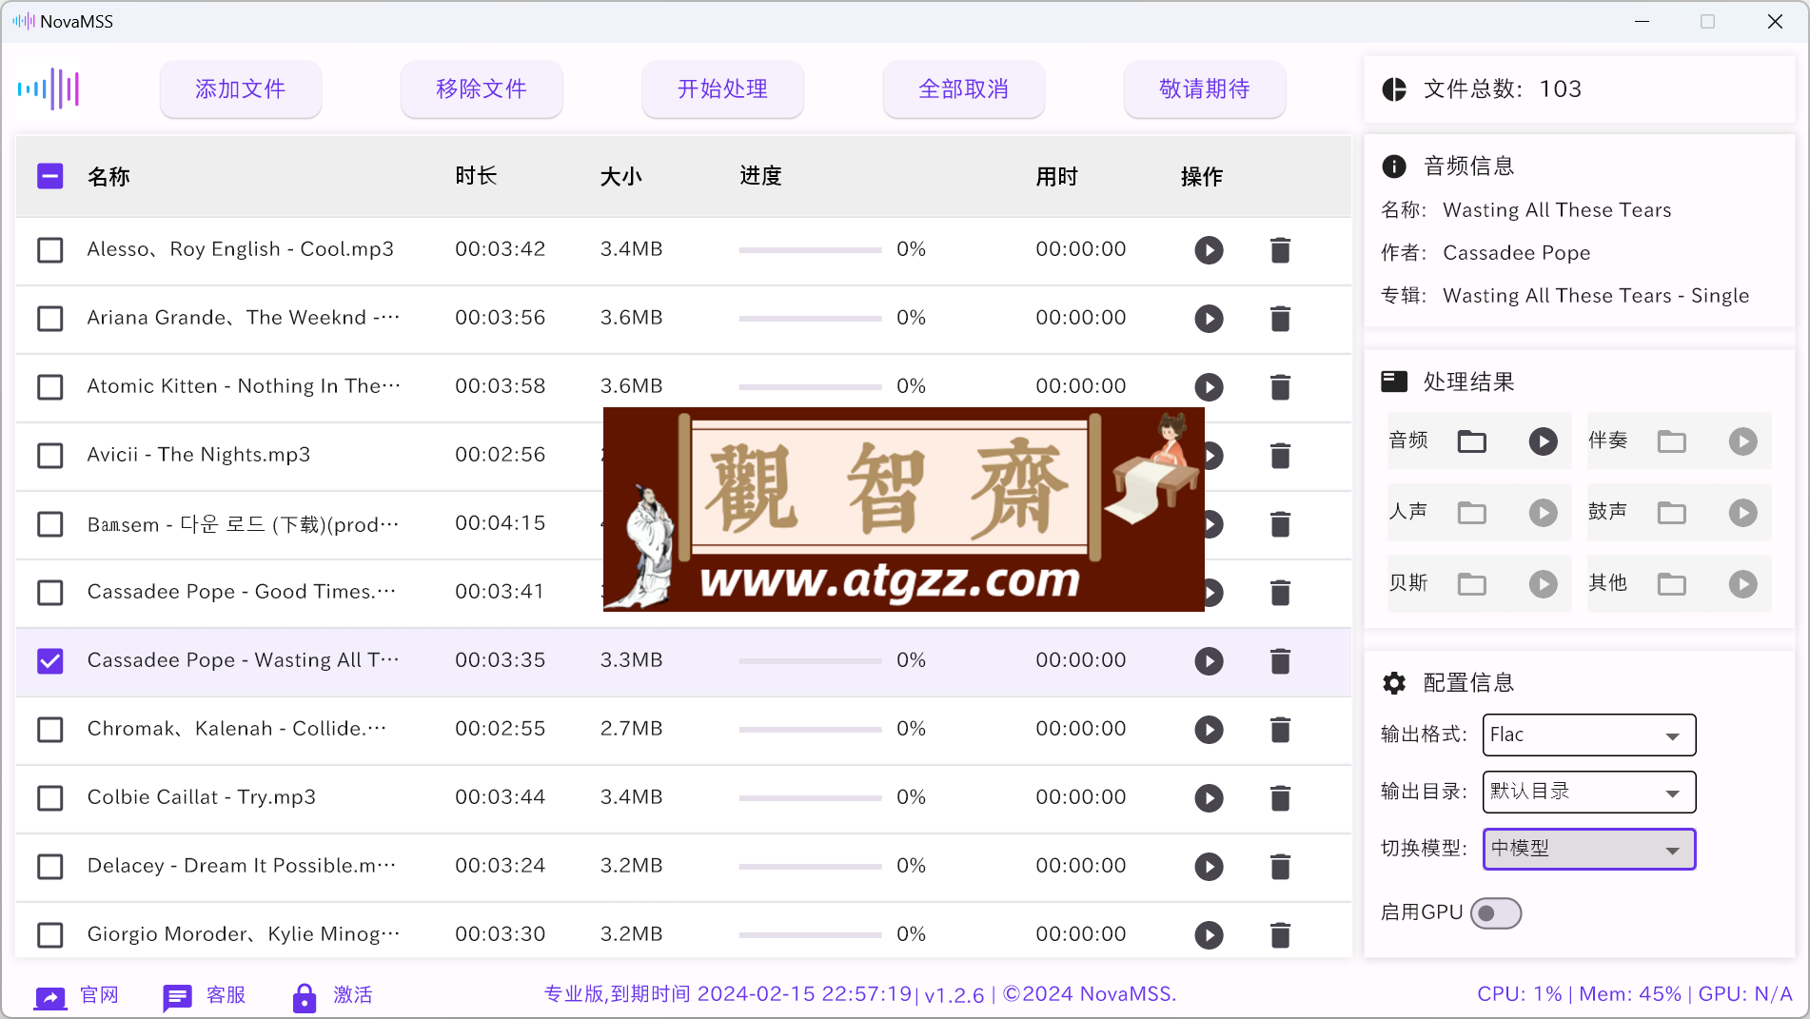Uncheck Cassadee Pope Wasting All checkbox
This screenshot has width=1810, height=1019.
(x=49, y=661)
